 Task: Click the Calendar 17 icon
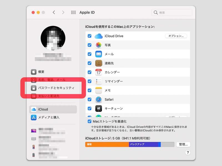(x=99, y=72)
